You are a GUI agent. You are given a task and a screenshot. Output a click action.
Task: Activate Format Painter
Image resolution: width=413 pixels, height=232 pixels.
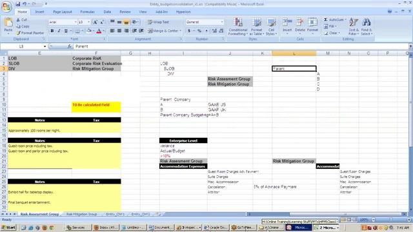pyautogui.click(x=30, y=33)
